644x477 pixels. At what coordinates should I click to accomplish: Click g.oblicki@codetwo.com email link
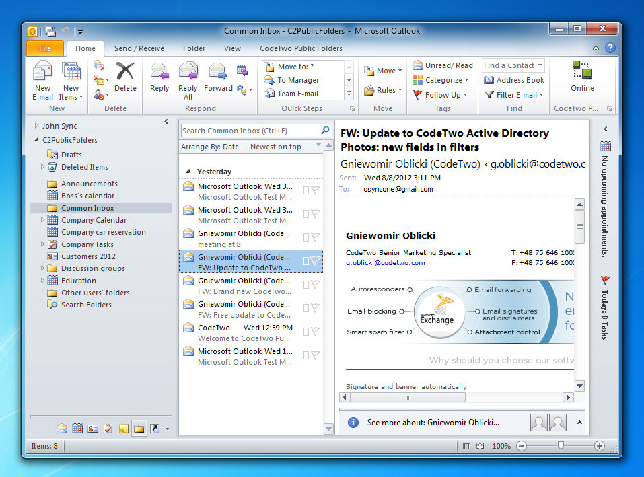click(385, 263)
